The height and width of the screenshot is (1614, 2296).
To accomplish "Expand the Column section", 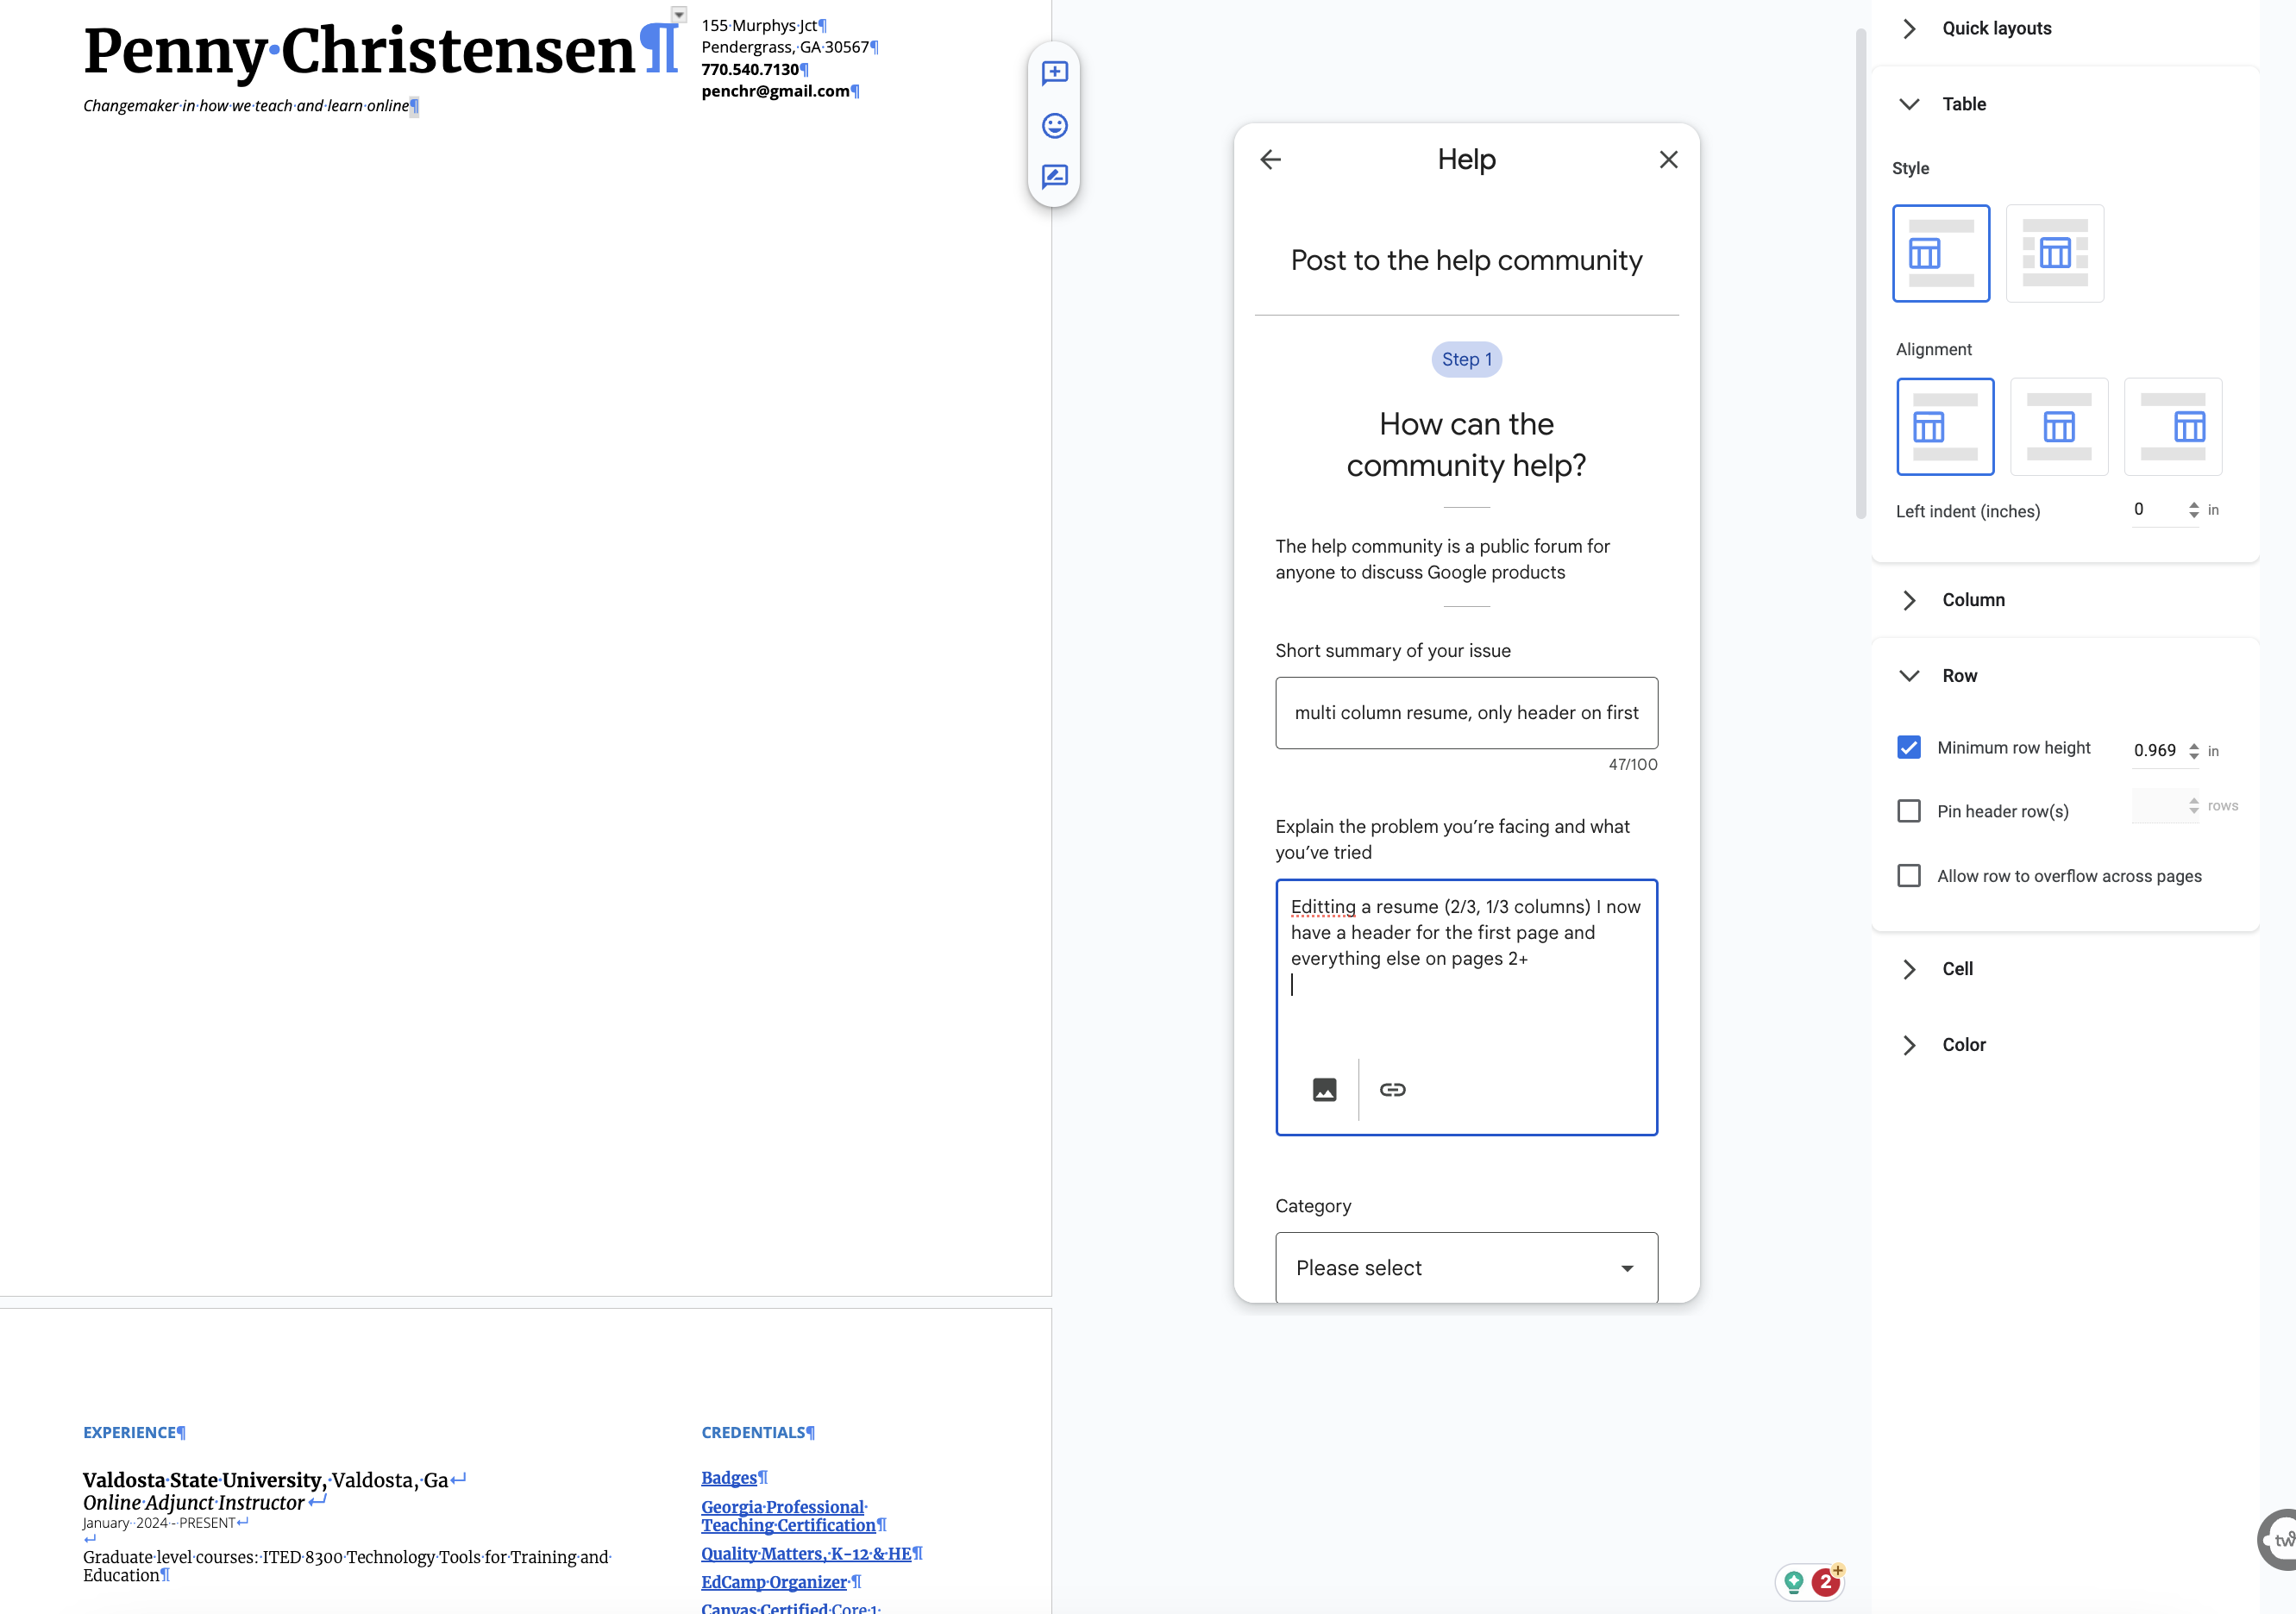I will click(x=1972, y=599).
